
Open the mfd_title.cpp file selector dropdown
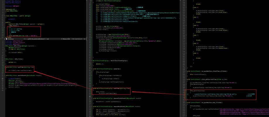tap(24, 39)
